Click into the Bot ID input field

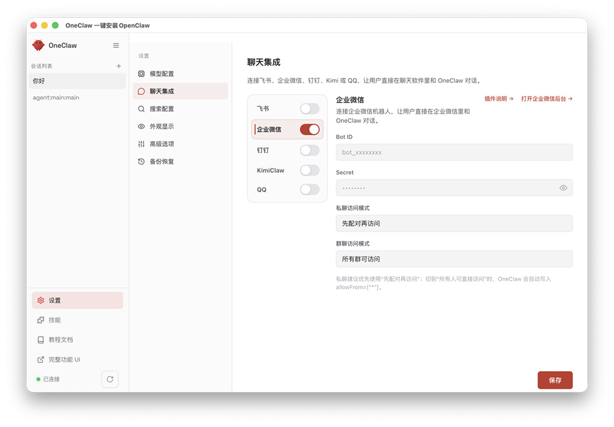pos(454,152)
